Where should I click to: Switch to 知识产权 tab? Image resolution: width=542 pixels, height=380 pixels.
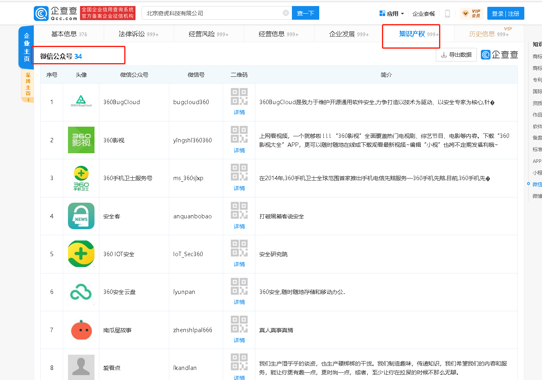(x=419, y=34)
